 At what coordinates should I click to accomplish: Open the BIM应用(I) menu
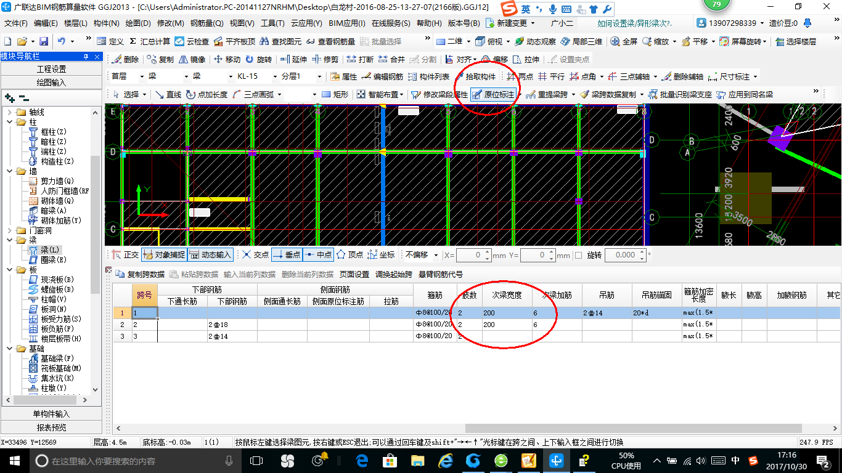[347, 23]
